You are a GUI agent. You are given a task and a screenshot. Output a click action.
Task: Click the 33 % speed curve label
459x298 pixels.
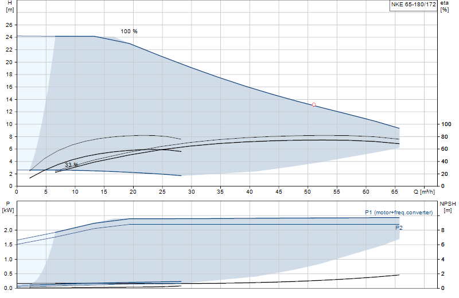click(x=71, y=164)
